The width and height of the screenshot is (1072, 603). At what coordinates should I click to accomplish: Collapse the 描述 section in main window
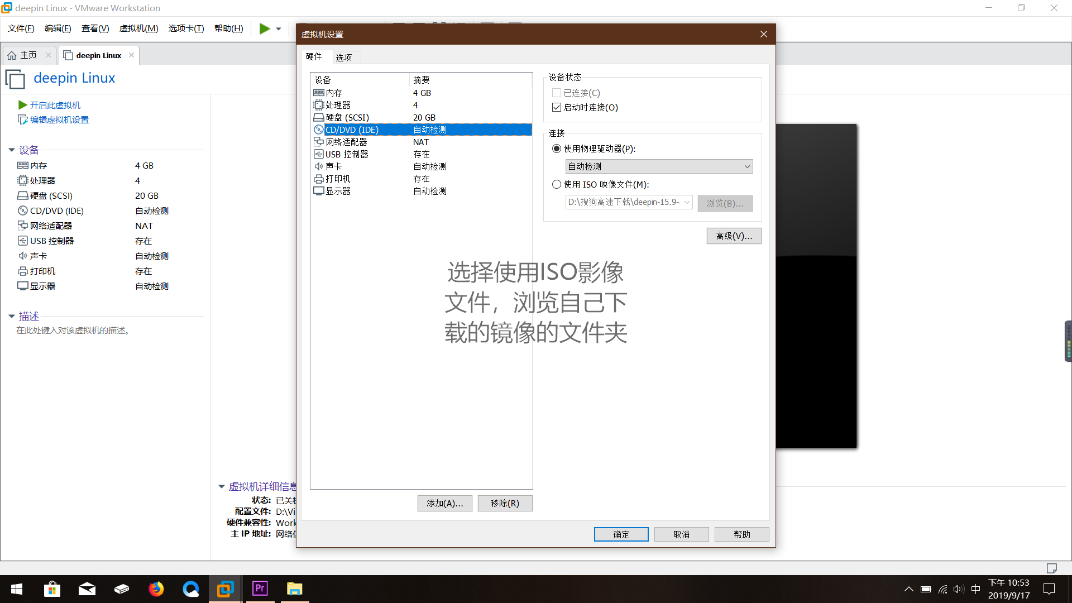point(12,316)
